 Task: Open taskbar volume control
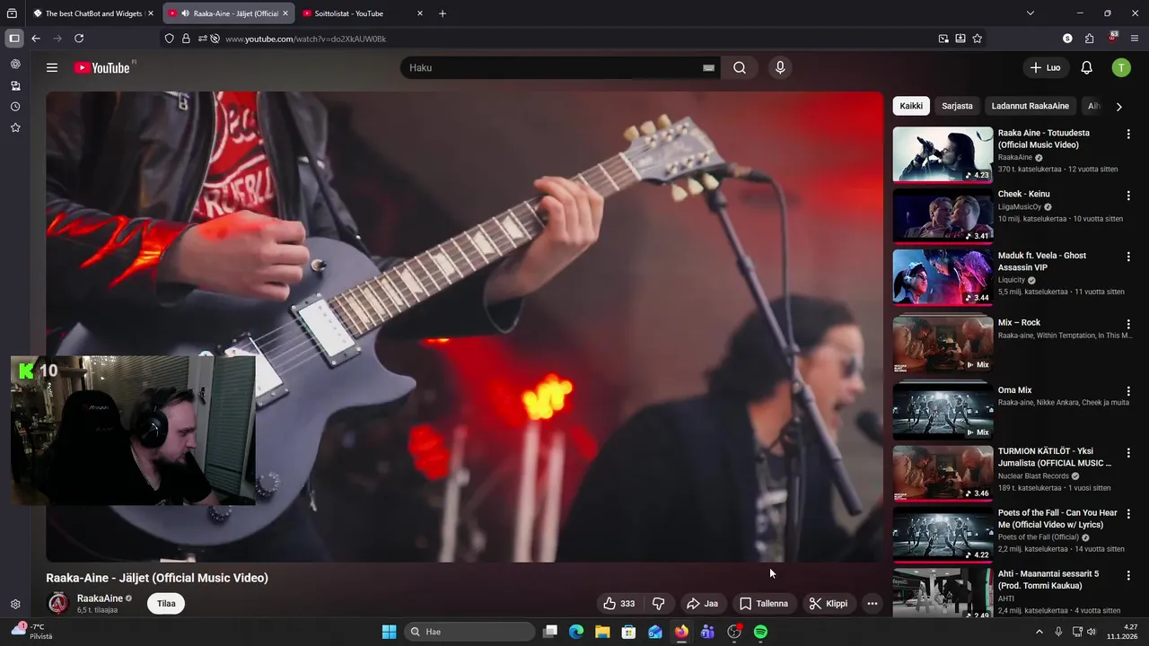coord(1091,632)
